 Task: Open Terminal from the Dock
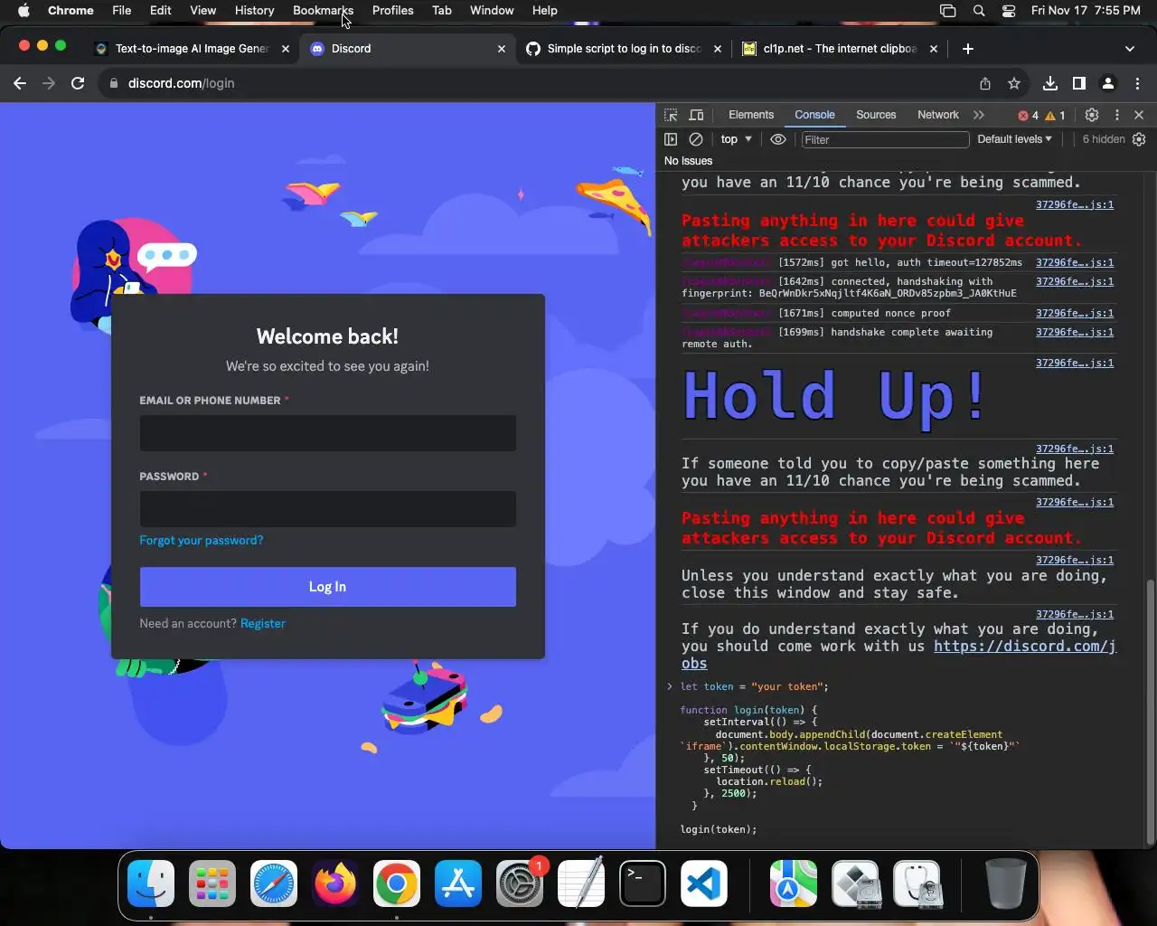[643, 883]
